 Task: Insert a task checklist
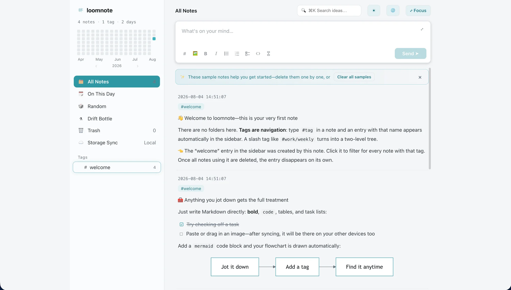[x=247, y=54]
